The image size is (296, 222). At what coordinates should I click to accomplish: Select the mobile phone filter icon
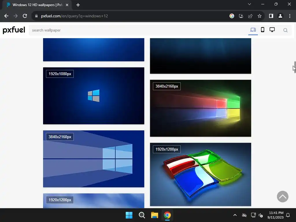pos(262,30)
